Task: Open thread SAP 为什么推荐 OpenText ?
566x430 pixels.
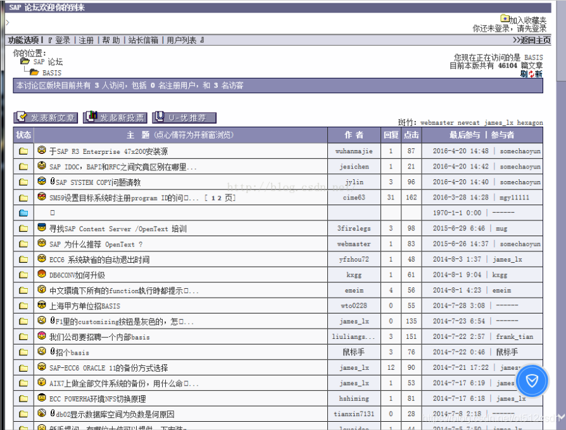Action: (96, 244)
